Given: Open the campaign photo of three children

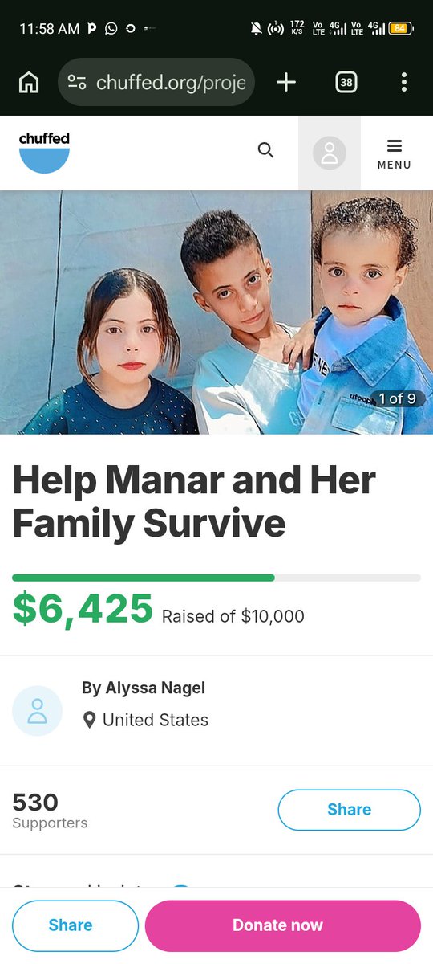Looking at the screenshot, I should 216,312.
